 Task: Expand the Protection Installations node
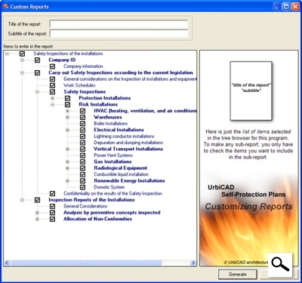tap(52, 98)
